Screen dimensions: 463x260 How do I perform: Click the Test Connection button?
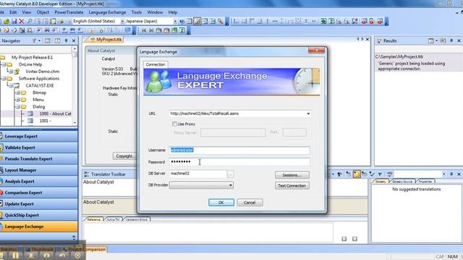tap(292, 186)
